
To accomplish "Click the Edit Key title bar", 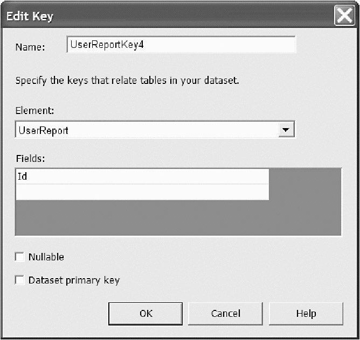I will coord(162,16).
